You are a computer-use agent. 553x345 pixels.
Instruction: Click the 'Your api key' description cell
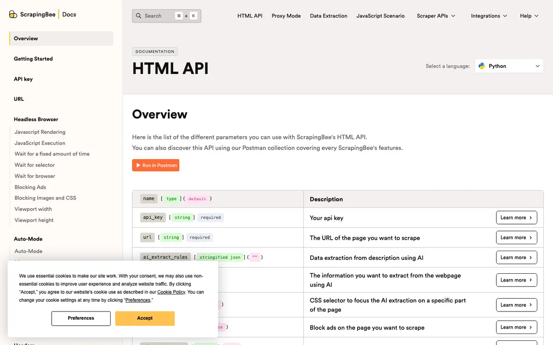click(x=326, y=218)
